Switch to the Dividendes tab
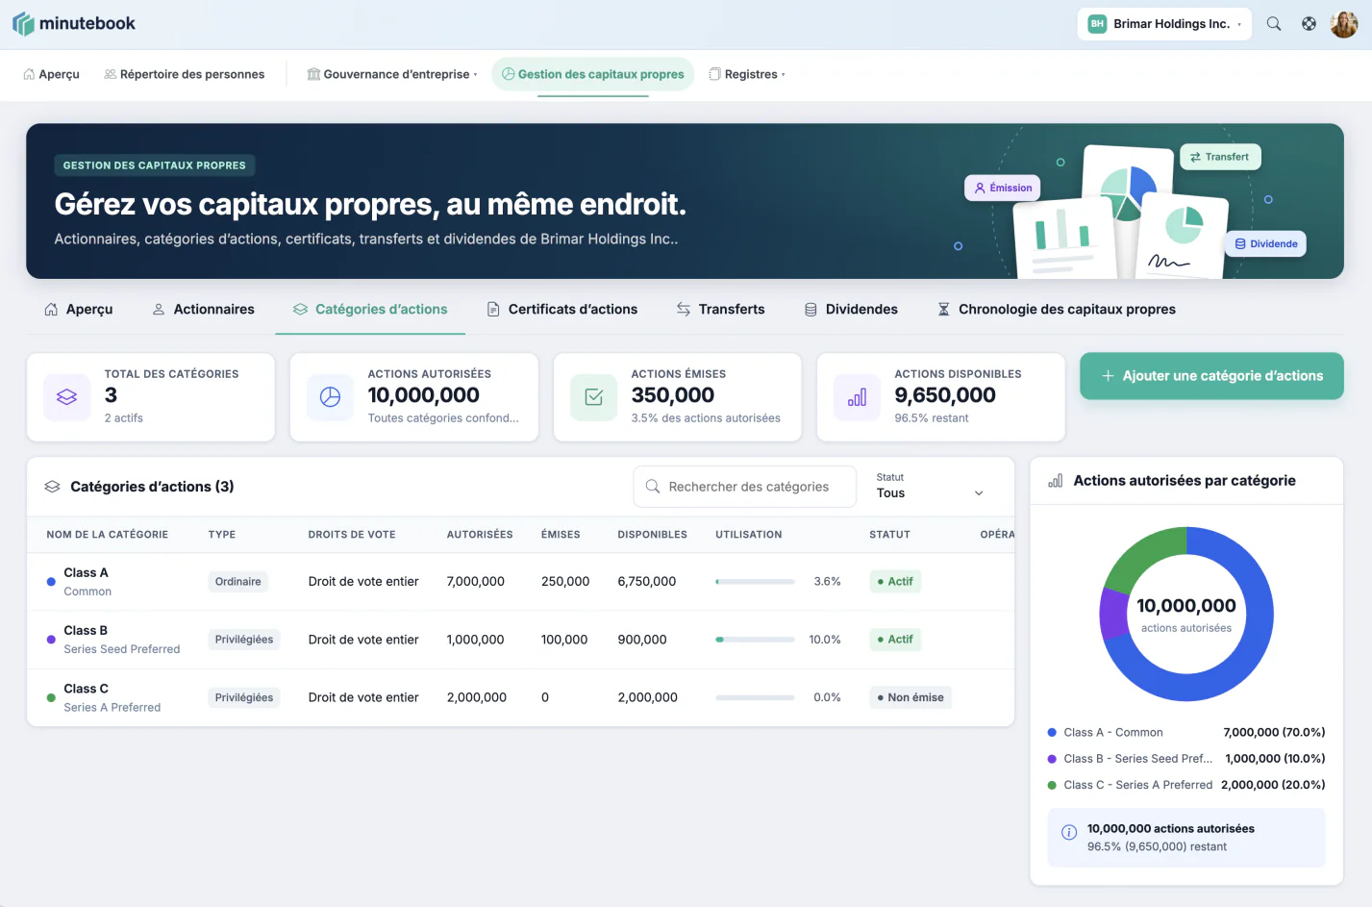 pos(851,309)
